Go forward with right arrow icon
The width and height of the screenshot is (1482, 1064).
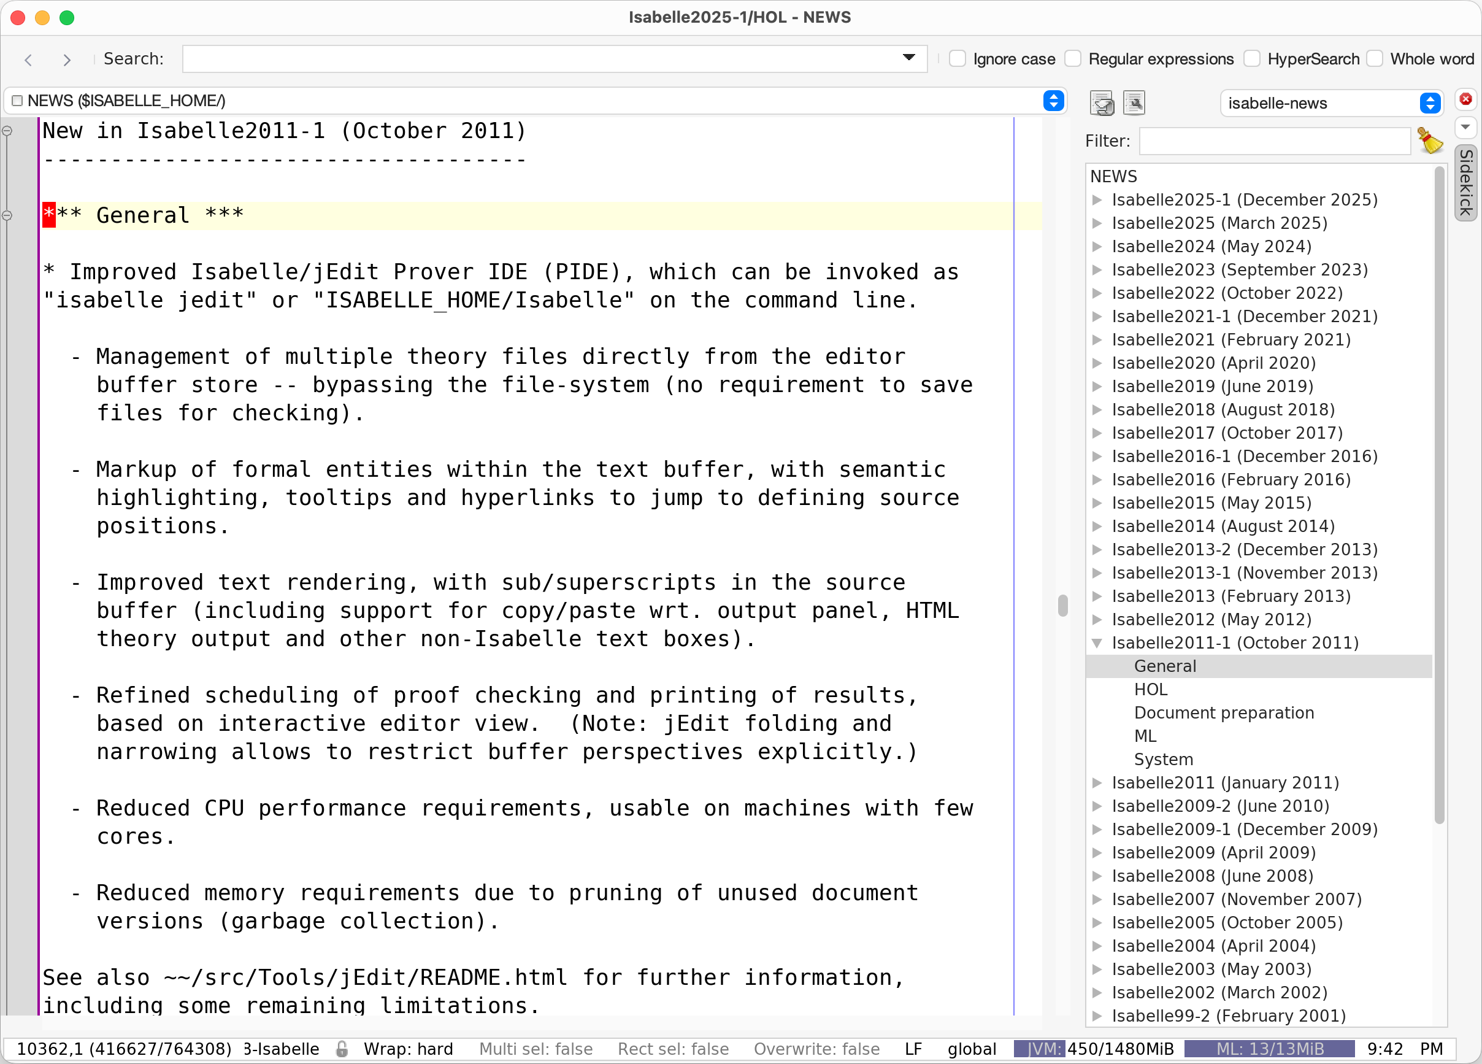coord(66,60)
